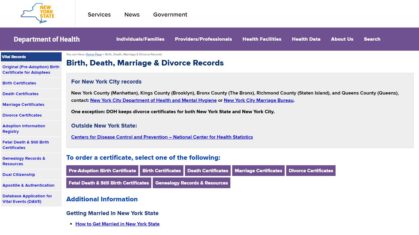
Task: Open Individuals/Families navigation item
Action: point(140,39)
